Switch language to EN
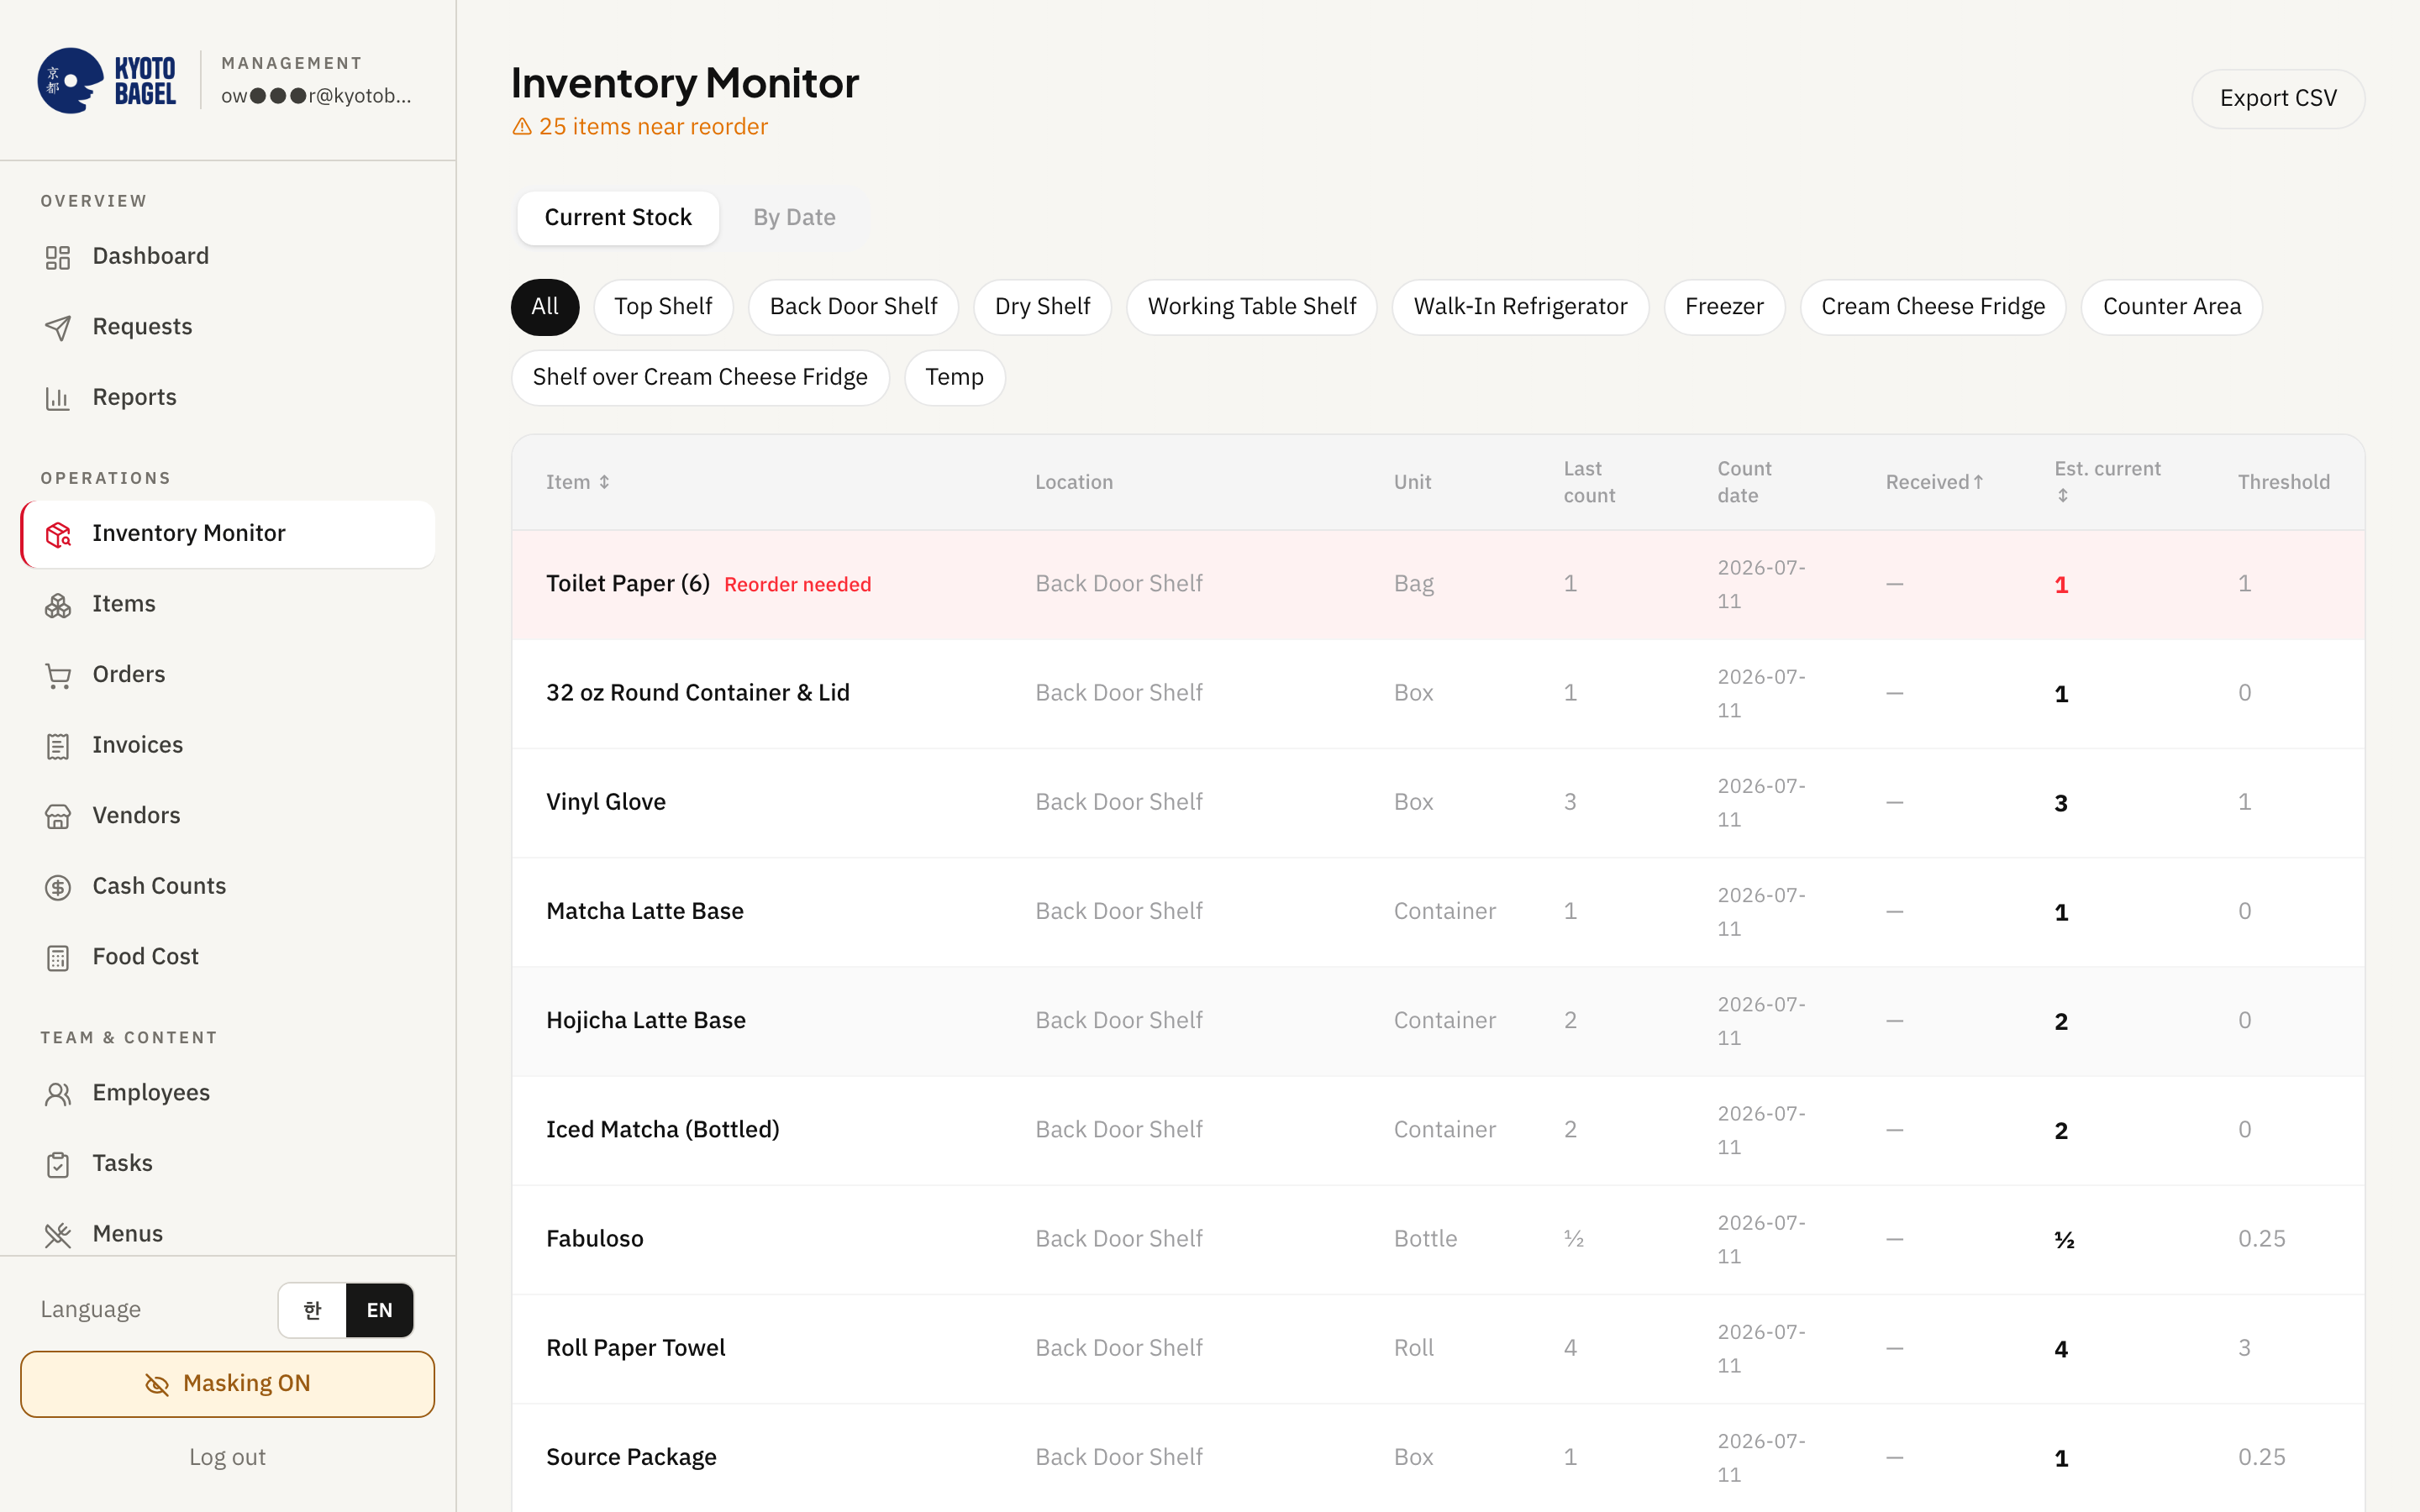 pyautogui.click(x=380, y=1310)
